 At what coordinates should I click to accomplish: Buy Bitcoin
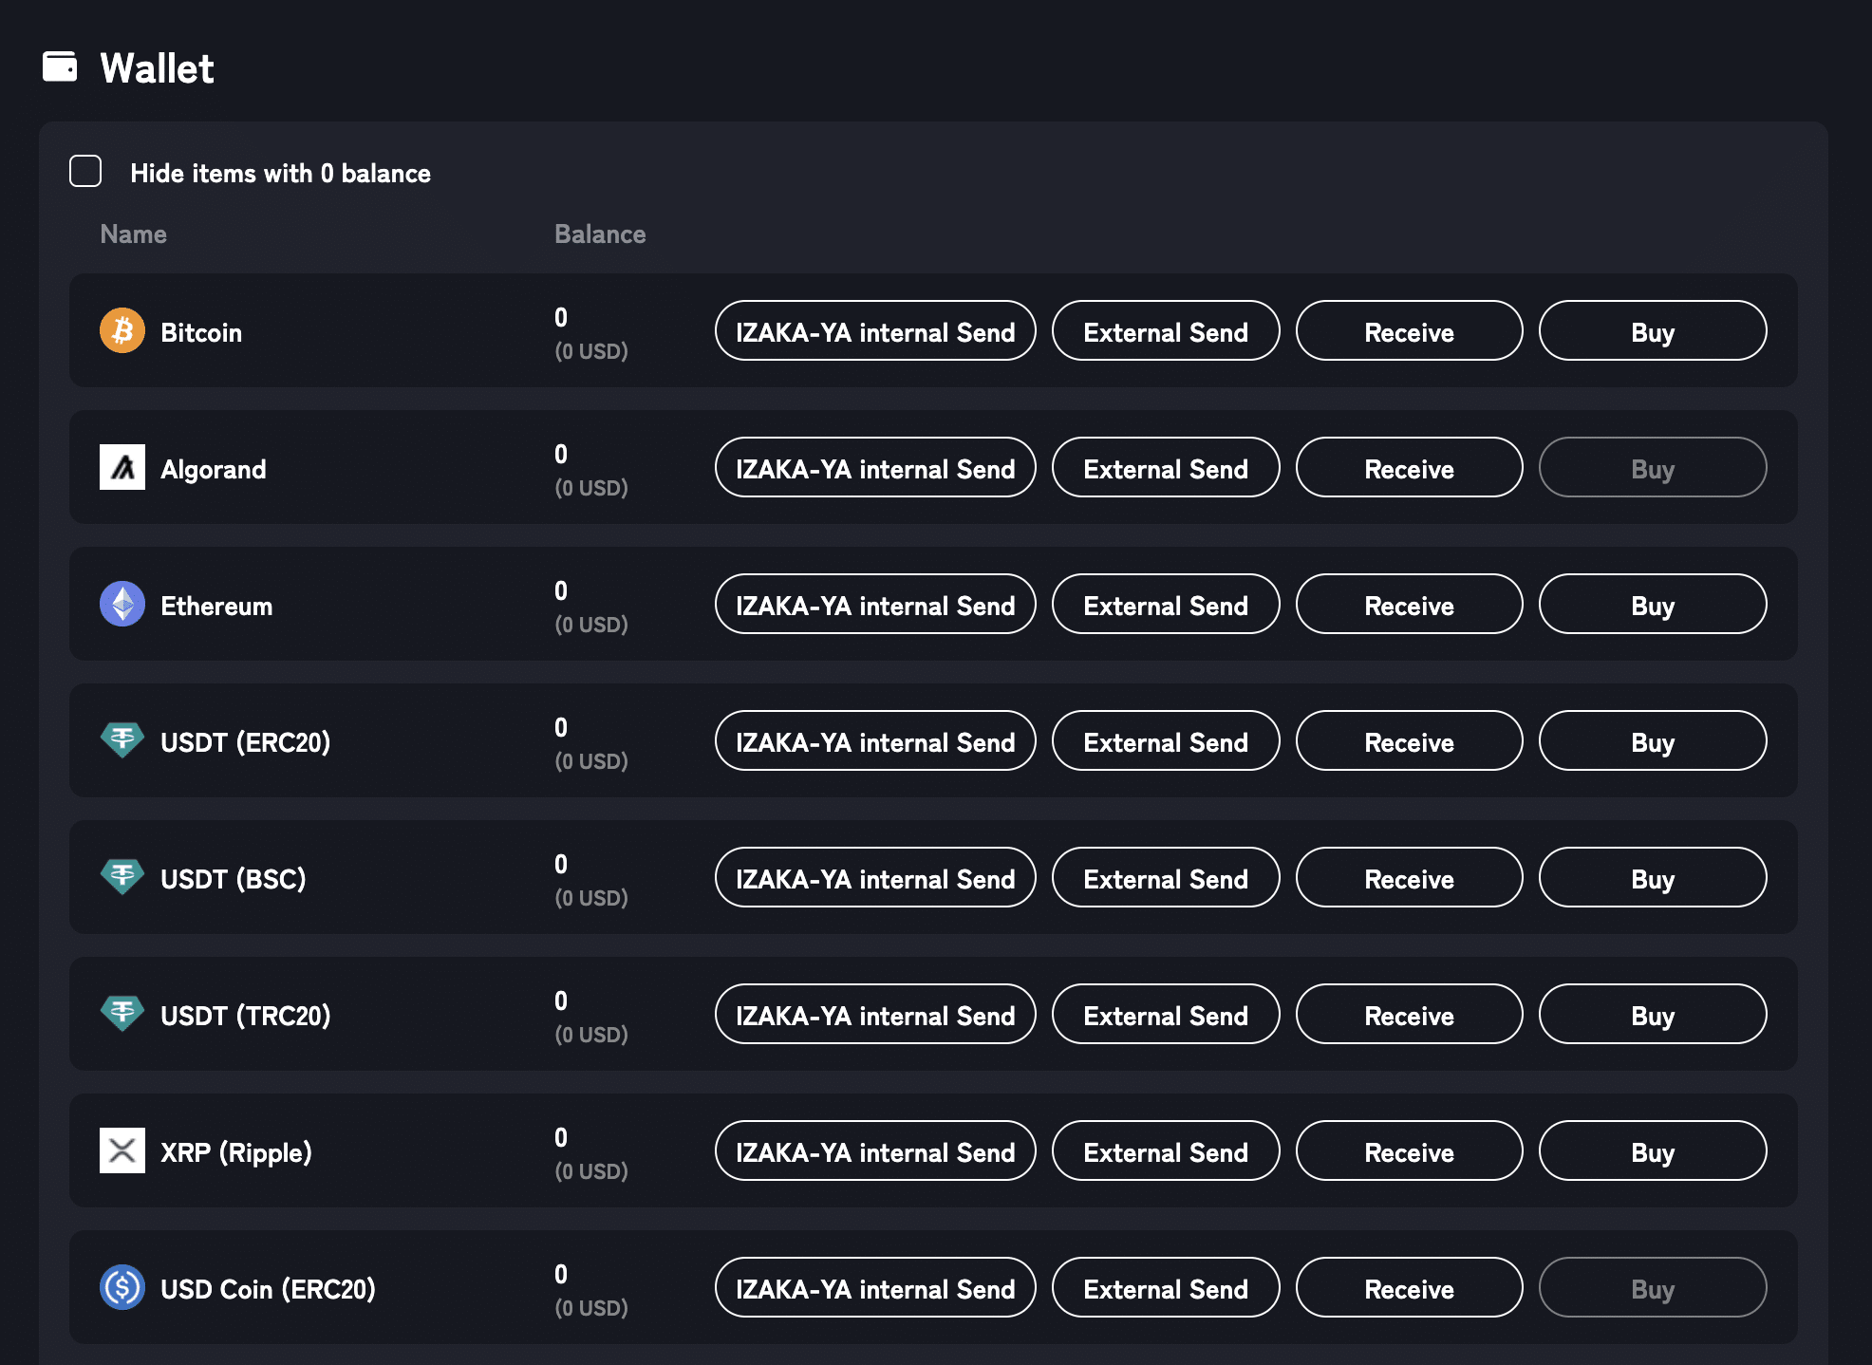1652,331
